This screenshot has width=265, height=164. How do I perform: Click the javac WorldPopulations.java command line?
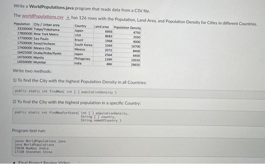(x=40, y=141)
